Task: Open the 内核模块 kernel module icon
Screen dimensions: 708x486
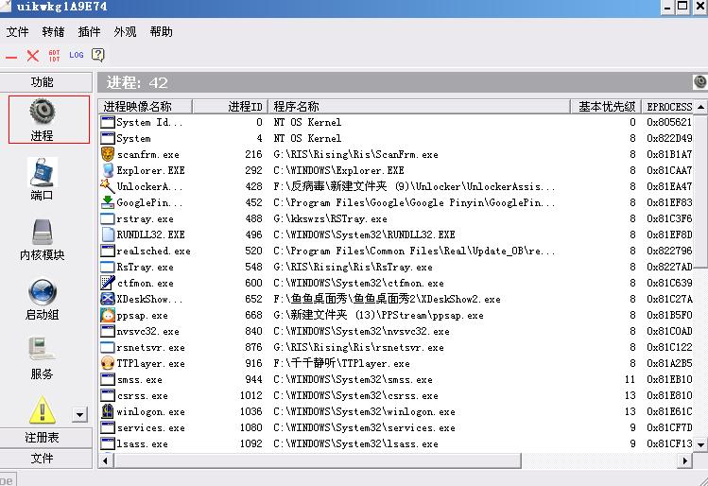Action: (x=43, y=232)
